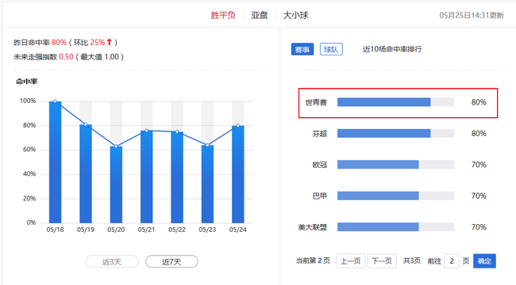Click the 05/24 hit-rate bar
Image resolution: width=516 pixels, height=285 pixels.
click(x=238, y=174)
